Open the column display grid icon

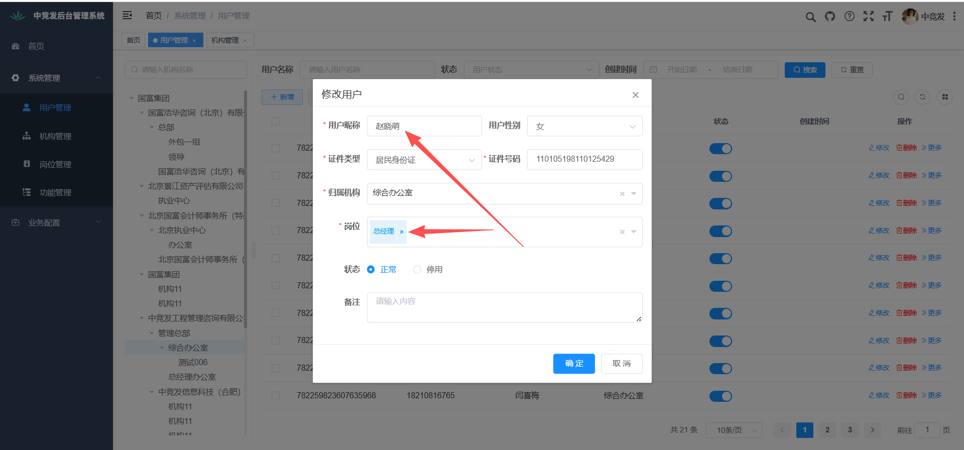tap(945, 97)
